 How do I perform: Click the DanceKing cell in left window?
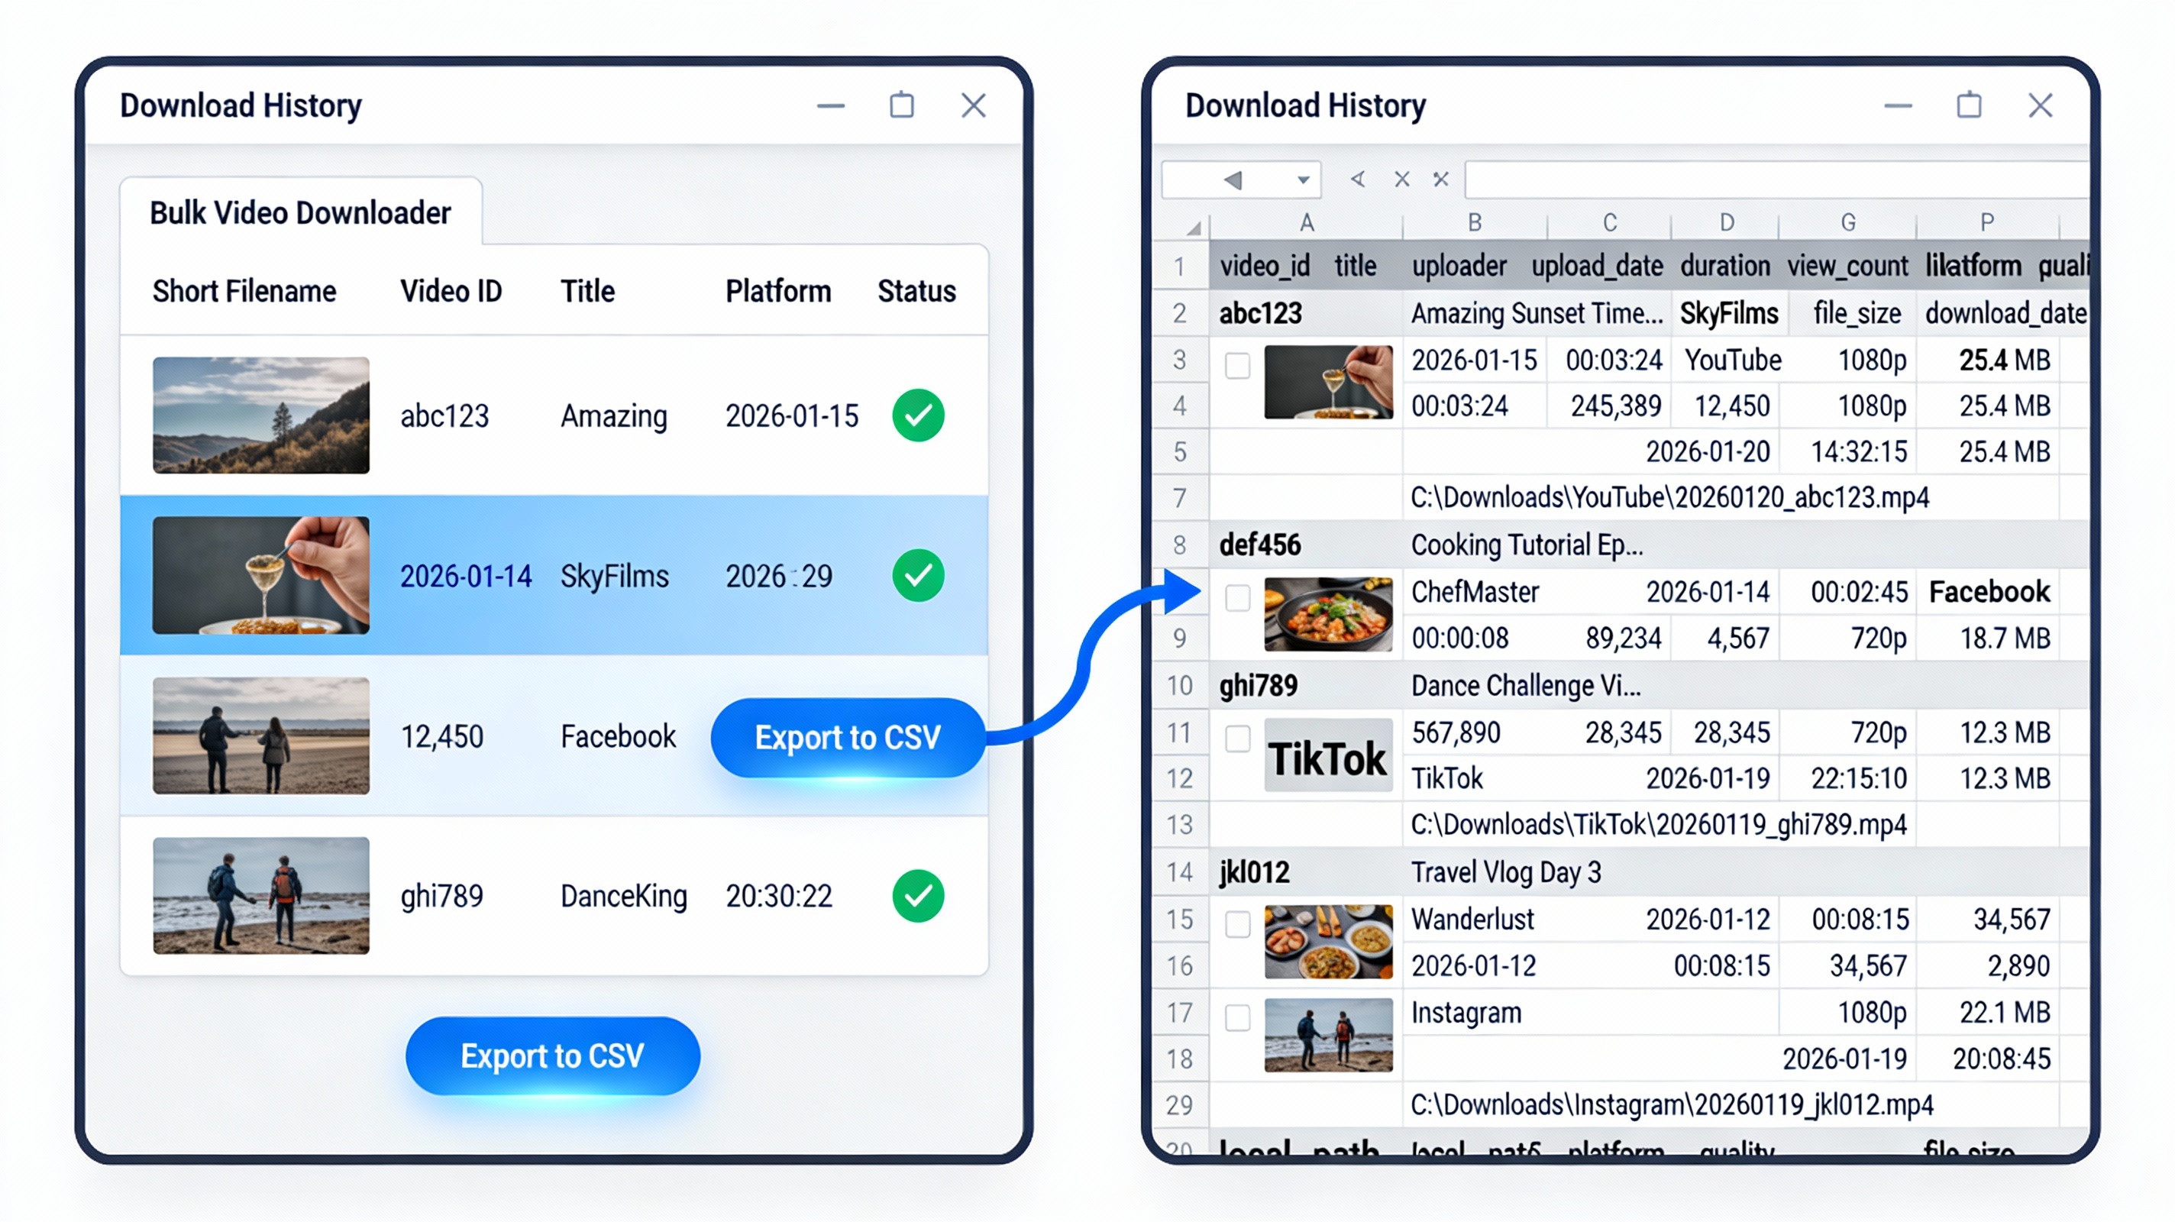tap(624, 896)
